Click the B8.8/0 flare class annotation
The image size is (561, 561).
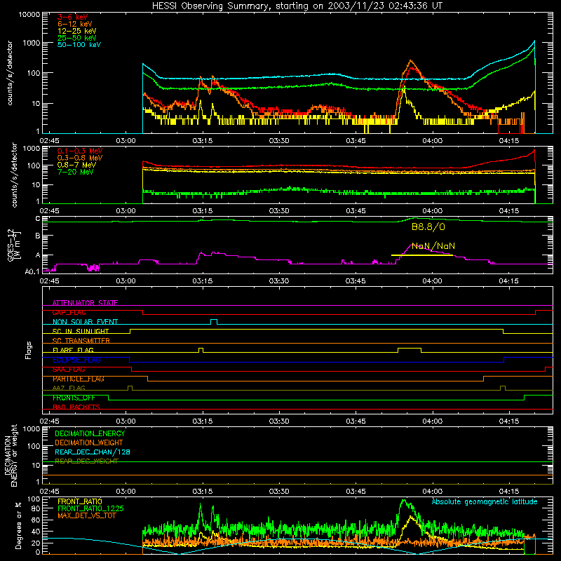[428, 227]
